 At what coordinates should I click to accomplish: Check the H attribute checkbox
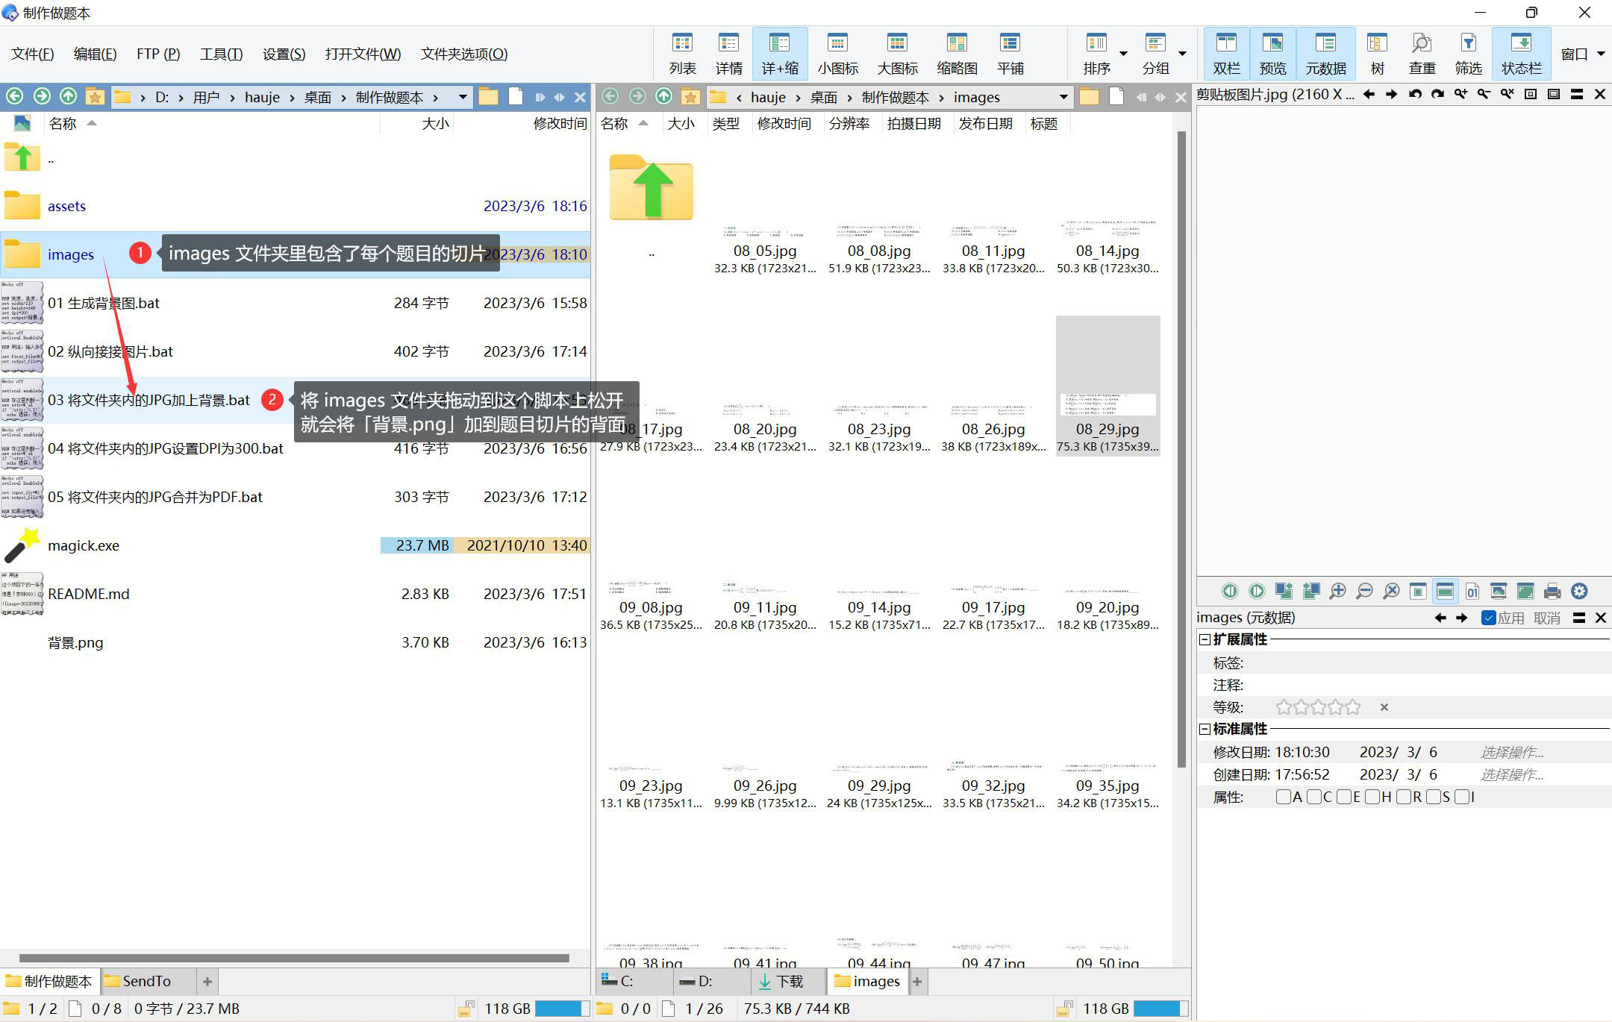click(x=1372, y=797)
